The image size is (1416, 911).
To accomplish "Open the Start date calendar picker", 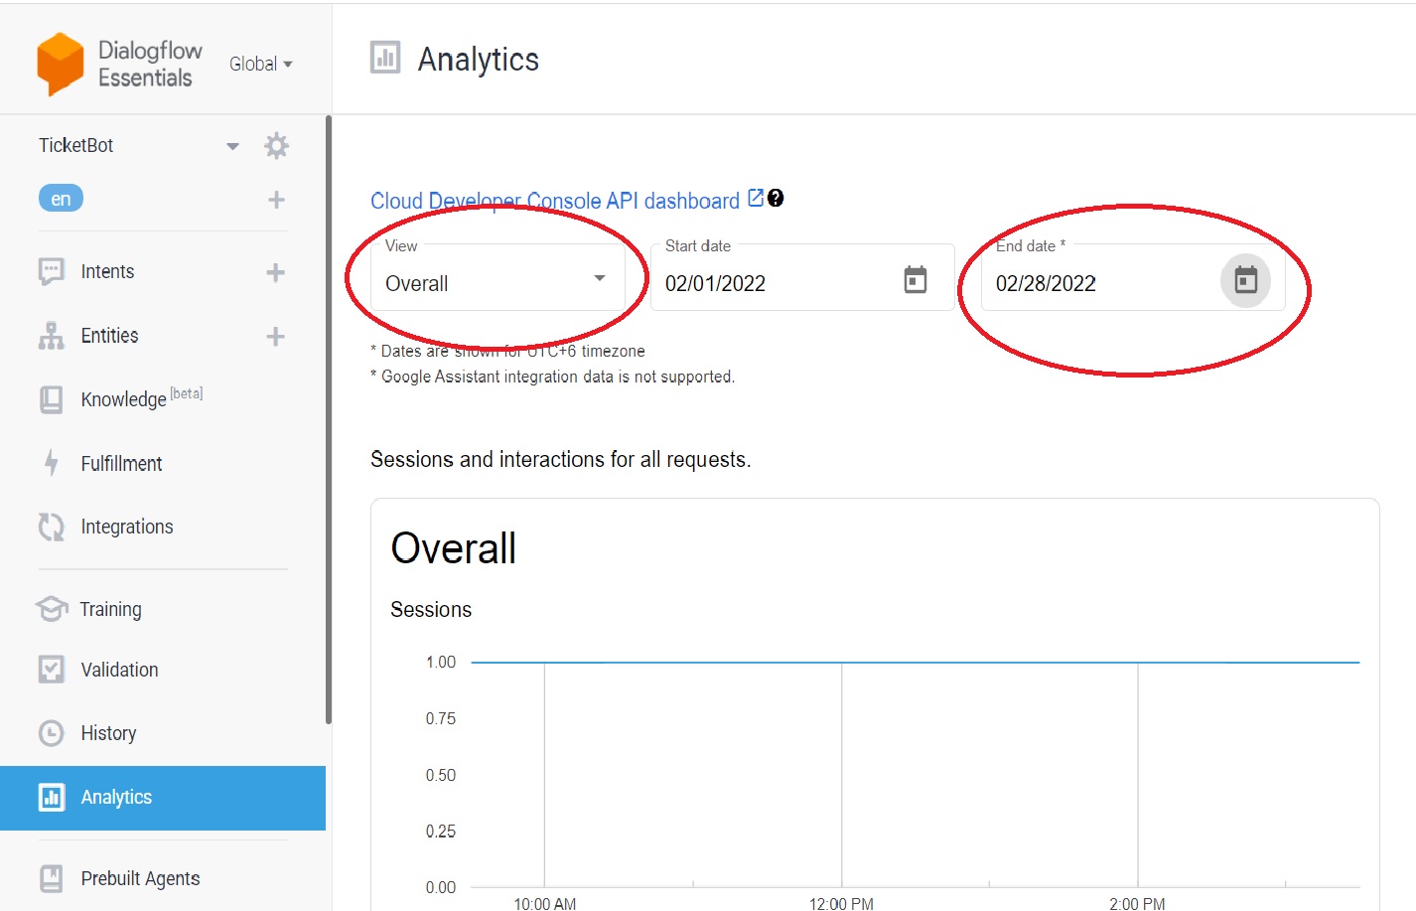I will (915, 280).
